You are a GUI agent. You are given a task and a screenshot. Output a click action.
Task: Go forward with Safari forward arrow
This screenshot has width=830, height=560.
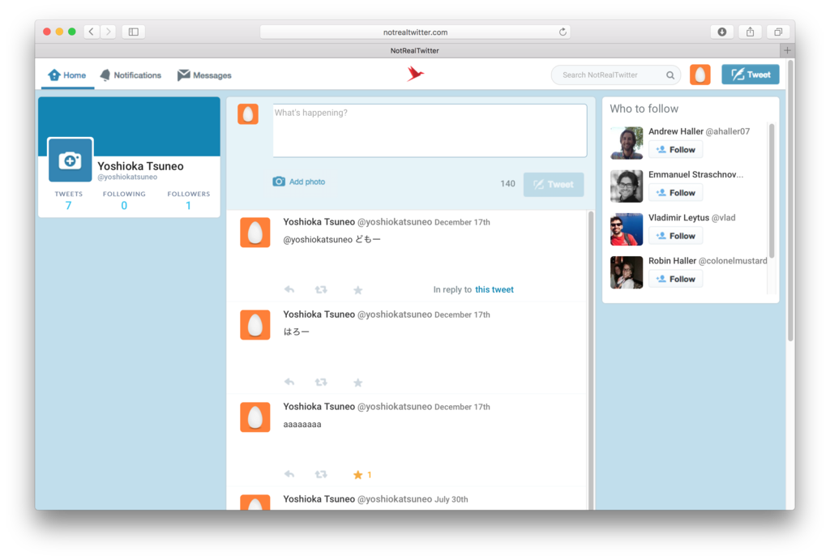point(109,32)
